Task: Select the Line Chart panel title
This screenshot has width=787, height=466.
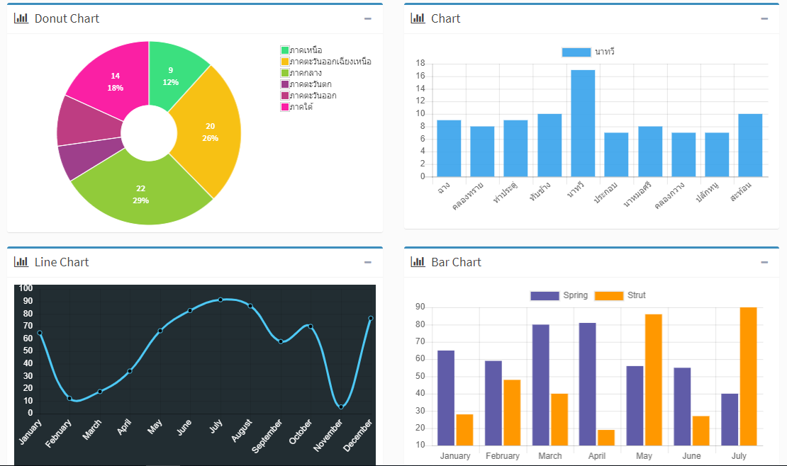Action: click(63, 262)
